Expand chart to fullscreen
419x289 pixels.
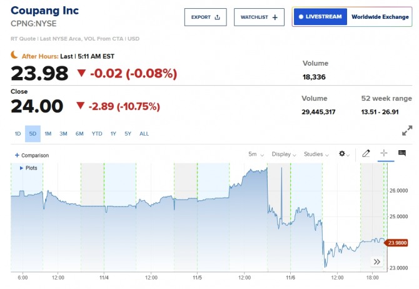pyautogui.click(x=406, y=131)
